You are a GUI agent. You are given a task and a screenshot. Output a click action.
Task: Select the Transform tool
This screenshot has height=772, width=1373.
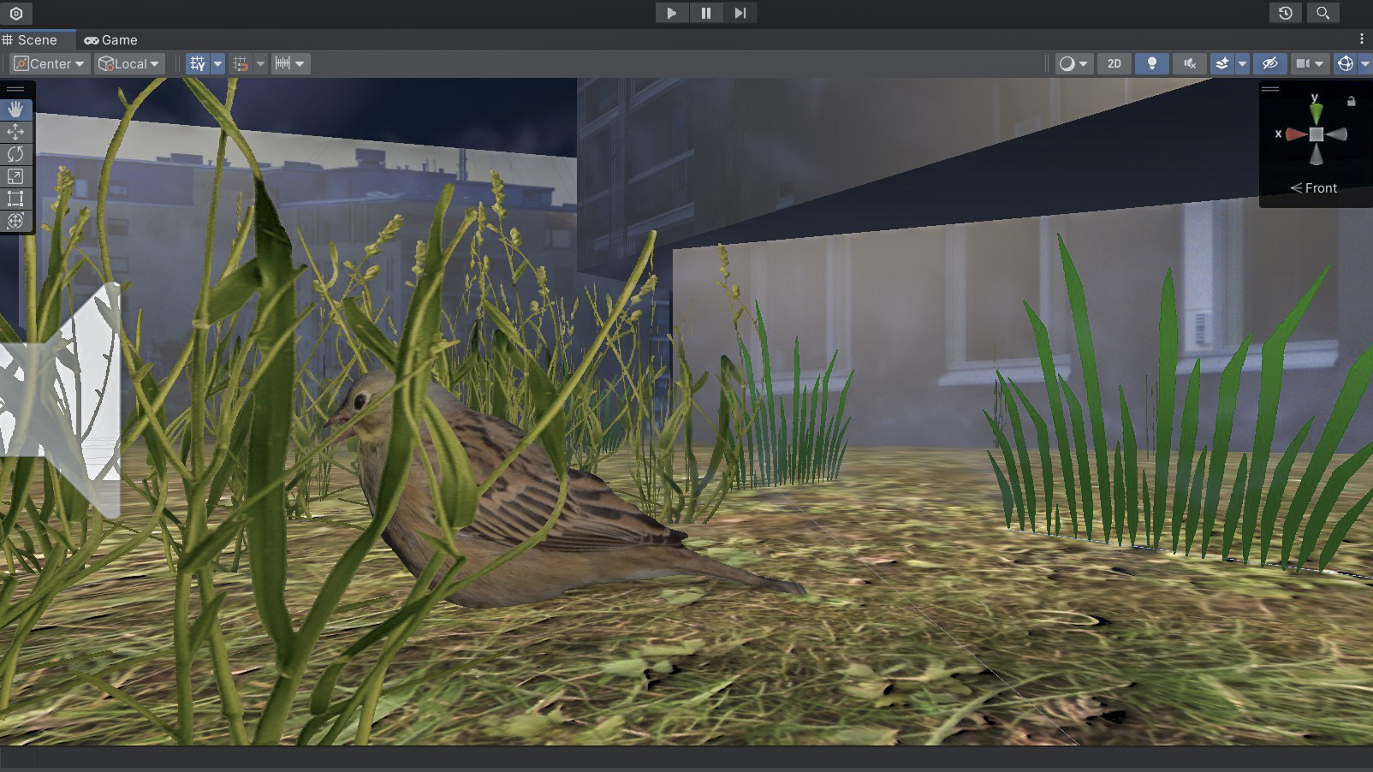15,221
